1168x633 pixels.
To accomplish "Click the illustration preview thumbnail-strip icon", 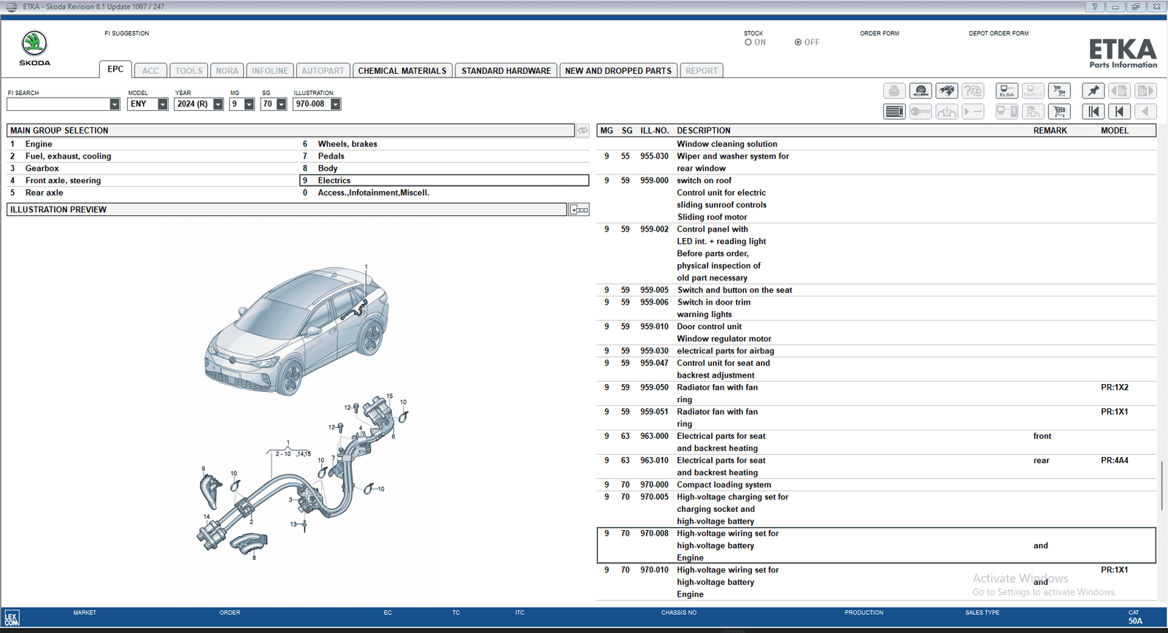I will coord(580,210).
